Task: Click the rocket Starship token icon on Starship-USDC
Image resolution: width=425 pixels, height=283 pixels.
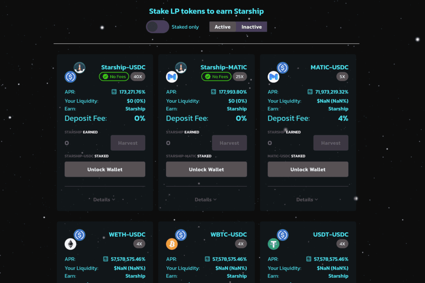Action: click(x=79, y=67)
